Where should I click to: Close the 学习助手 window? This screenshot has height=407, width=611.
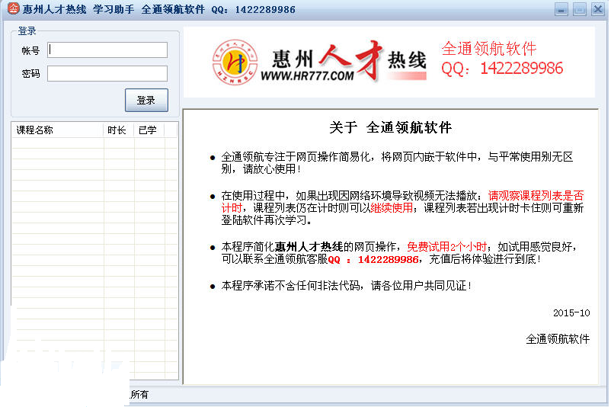598,9
